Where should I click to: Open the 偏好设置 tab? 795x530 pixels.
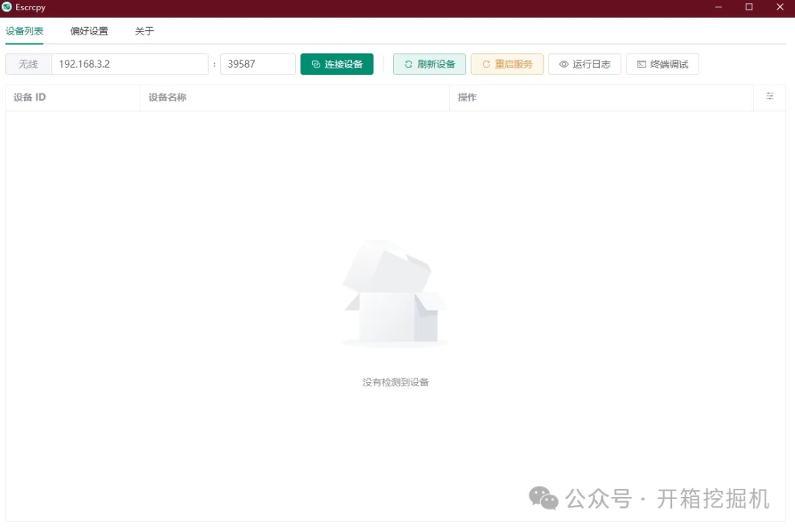[89, 32]
